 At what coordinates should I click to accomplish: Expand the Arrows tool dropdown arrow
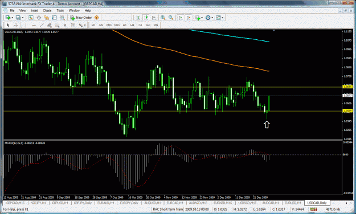(85, 25)
